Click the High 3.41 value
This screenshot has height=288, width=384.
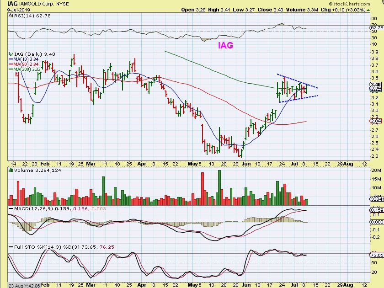(x=219, y=10)
